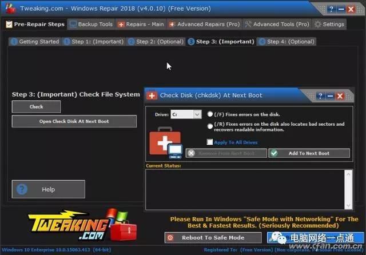Click the Check Disk dialog red cross title icon

152,95
